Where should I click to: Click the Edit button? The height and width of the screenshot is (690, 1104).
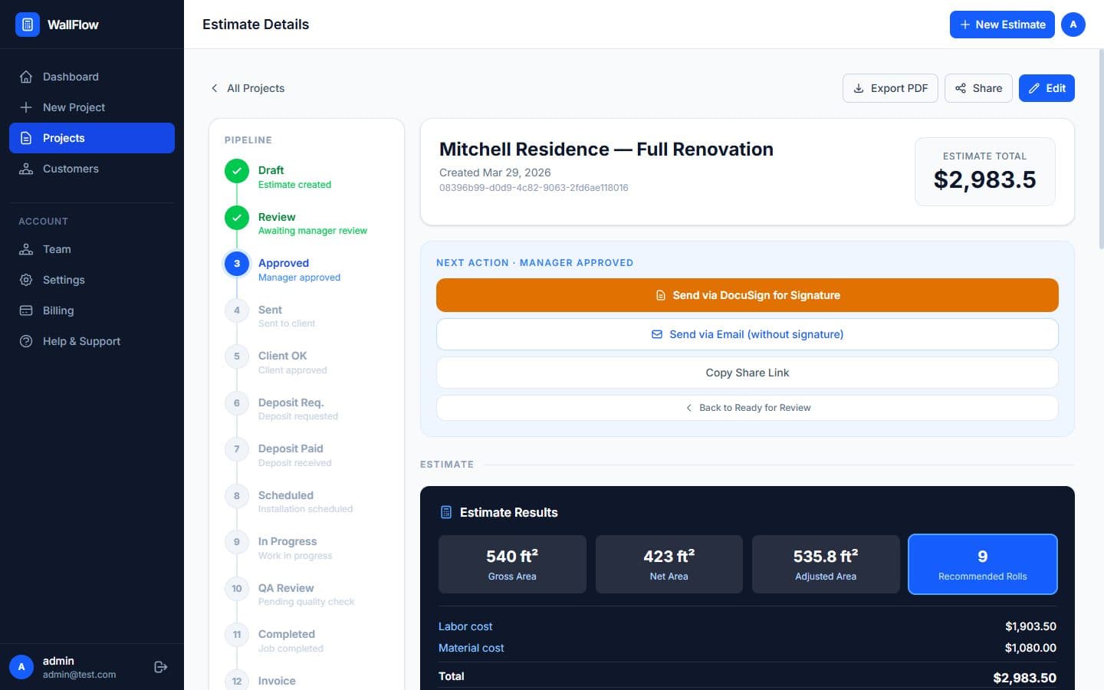(x=1046, y=88)
